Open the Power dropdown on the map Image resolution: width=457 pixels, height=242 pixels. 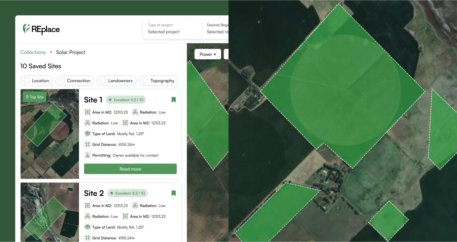[x=208, y=54]
